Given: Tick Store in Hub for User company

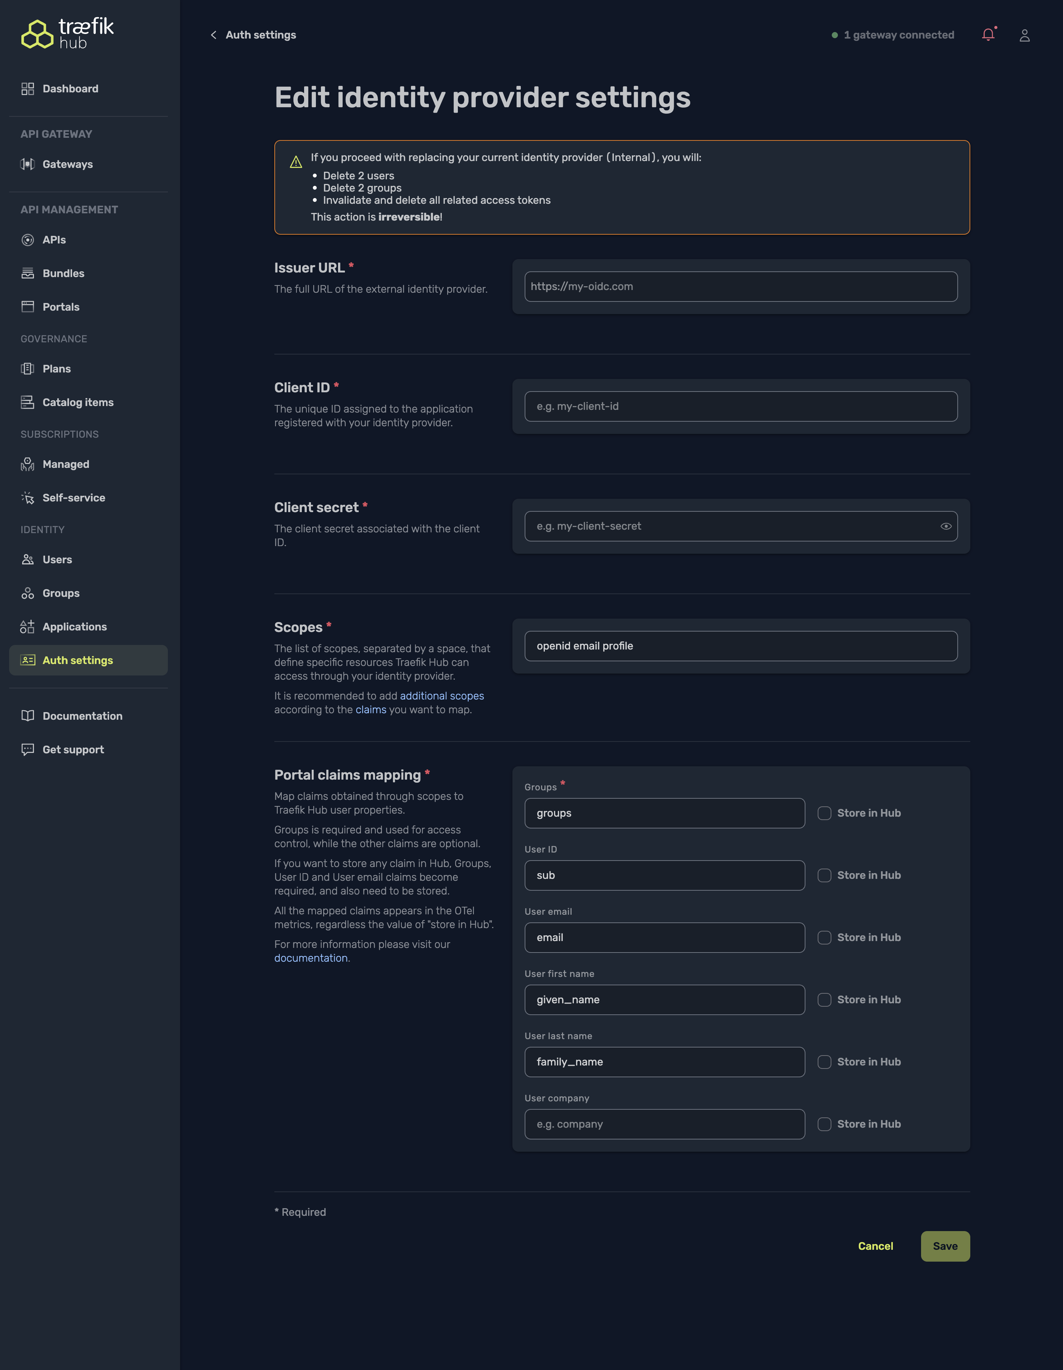Looking at the screenshot, I should click(x=824, y=1124).
